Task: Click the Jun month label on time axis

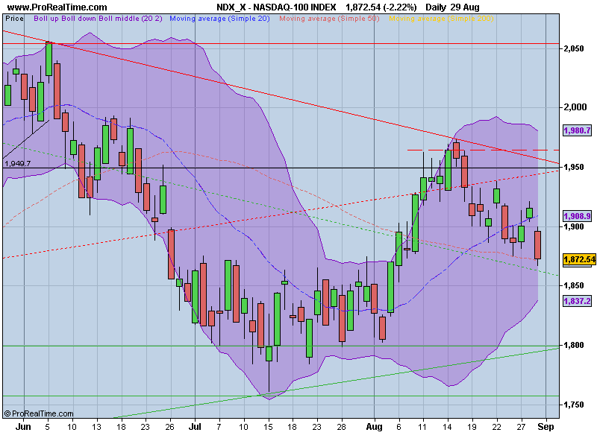Action: click(23, 427)
